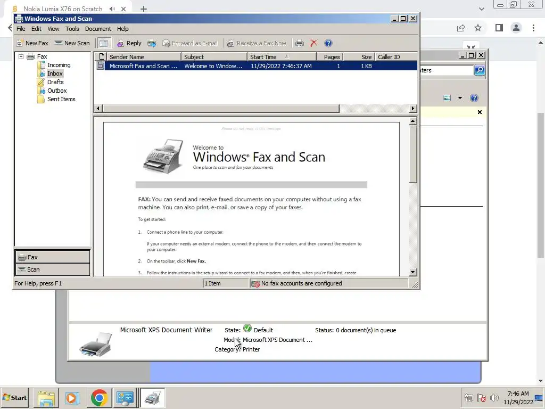Dismiss the yellow info bar with X

pos(480,112)
